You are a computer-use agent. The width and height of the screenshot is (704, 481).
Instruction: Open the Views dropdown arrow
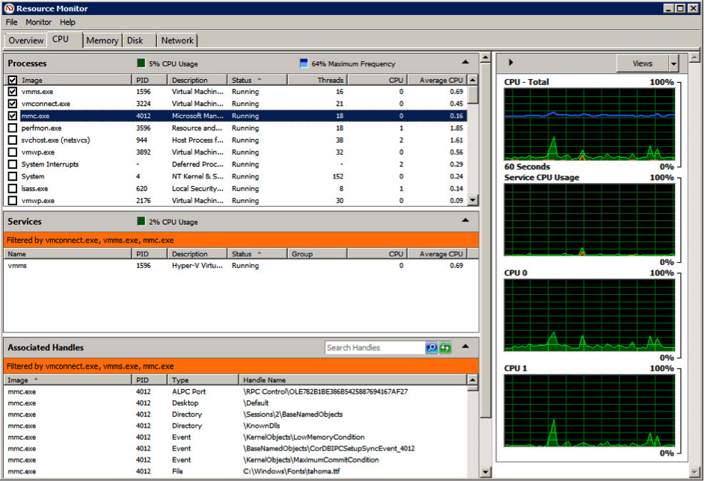[673, 63]
